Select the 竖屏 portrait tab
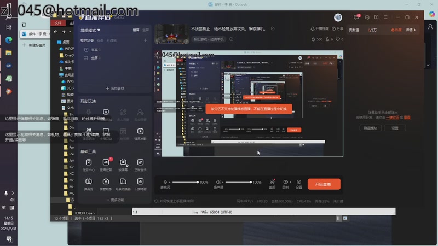This screenshot has width=438, height=246. click(x=146, y=30)
